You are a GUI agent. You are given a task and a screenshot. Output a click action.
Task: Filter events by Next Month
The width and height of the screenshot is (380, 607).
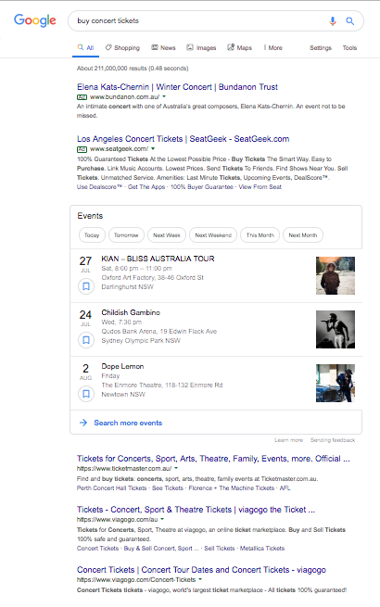tap(302, 235)
